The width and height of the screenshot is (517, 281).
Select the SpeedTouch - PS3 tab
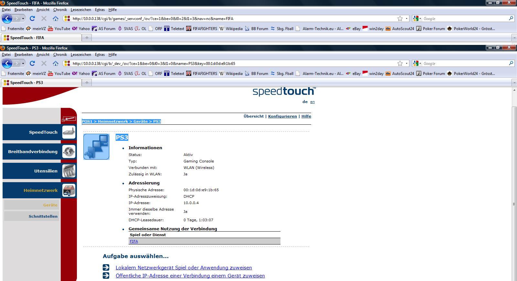click(41, 83)
